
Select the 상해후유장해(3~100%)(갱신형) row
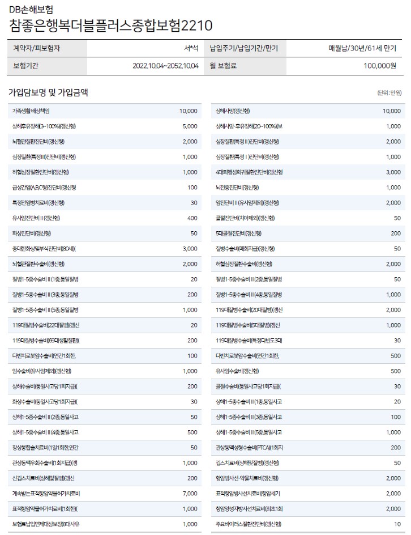[105, 126]
